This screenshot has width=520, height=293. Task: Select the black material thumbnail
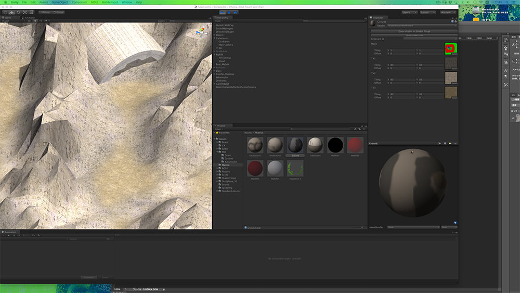[x=335, y=145]
